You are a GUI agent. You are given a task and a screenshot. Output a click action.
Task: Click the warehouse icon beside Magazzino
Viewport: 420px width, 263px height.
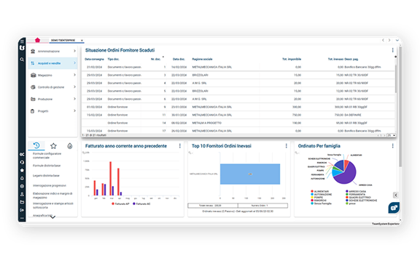point(33,76)
